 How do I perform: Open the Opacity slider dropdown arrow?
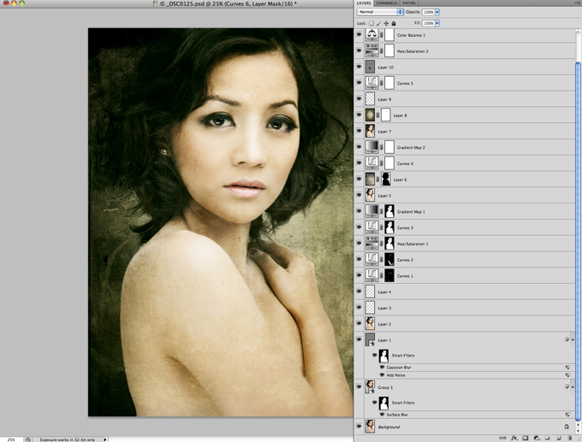pyautogui.click(x=437, y=13)
